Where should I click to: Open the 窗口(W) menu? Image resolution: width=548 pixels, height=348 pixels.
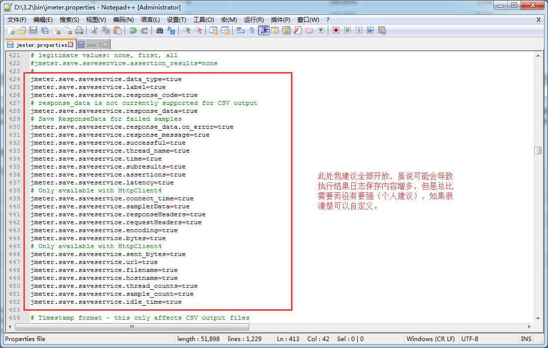(x=308, y=20)
